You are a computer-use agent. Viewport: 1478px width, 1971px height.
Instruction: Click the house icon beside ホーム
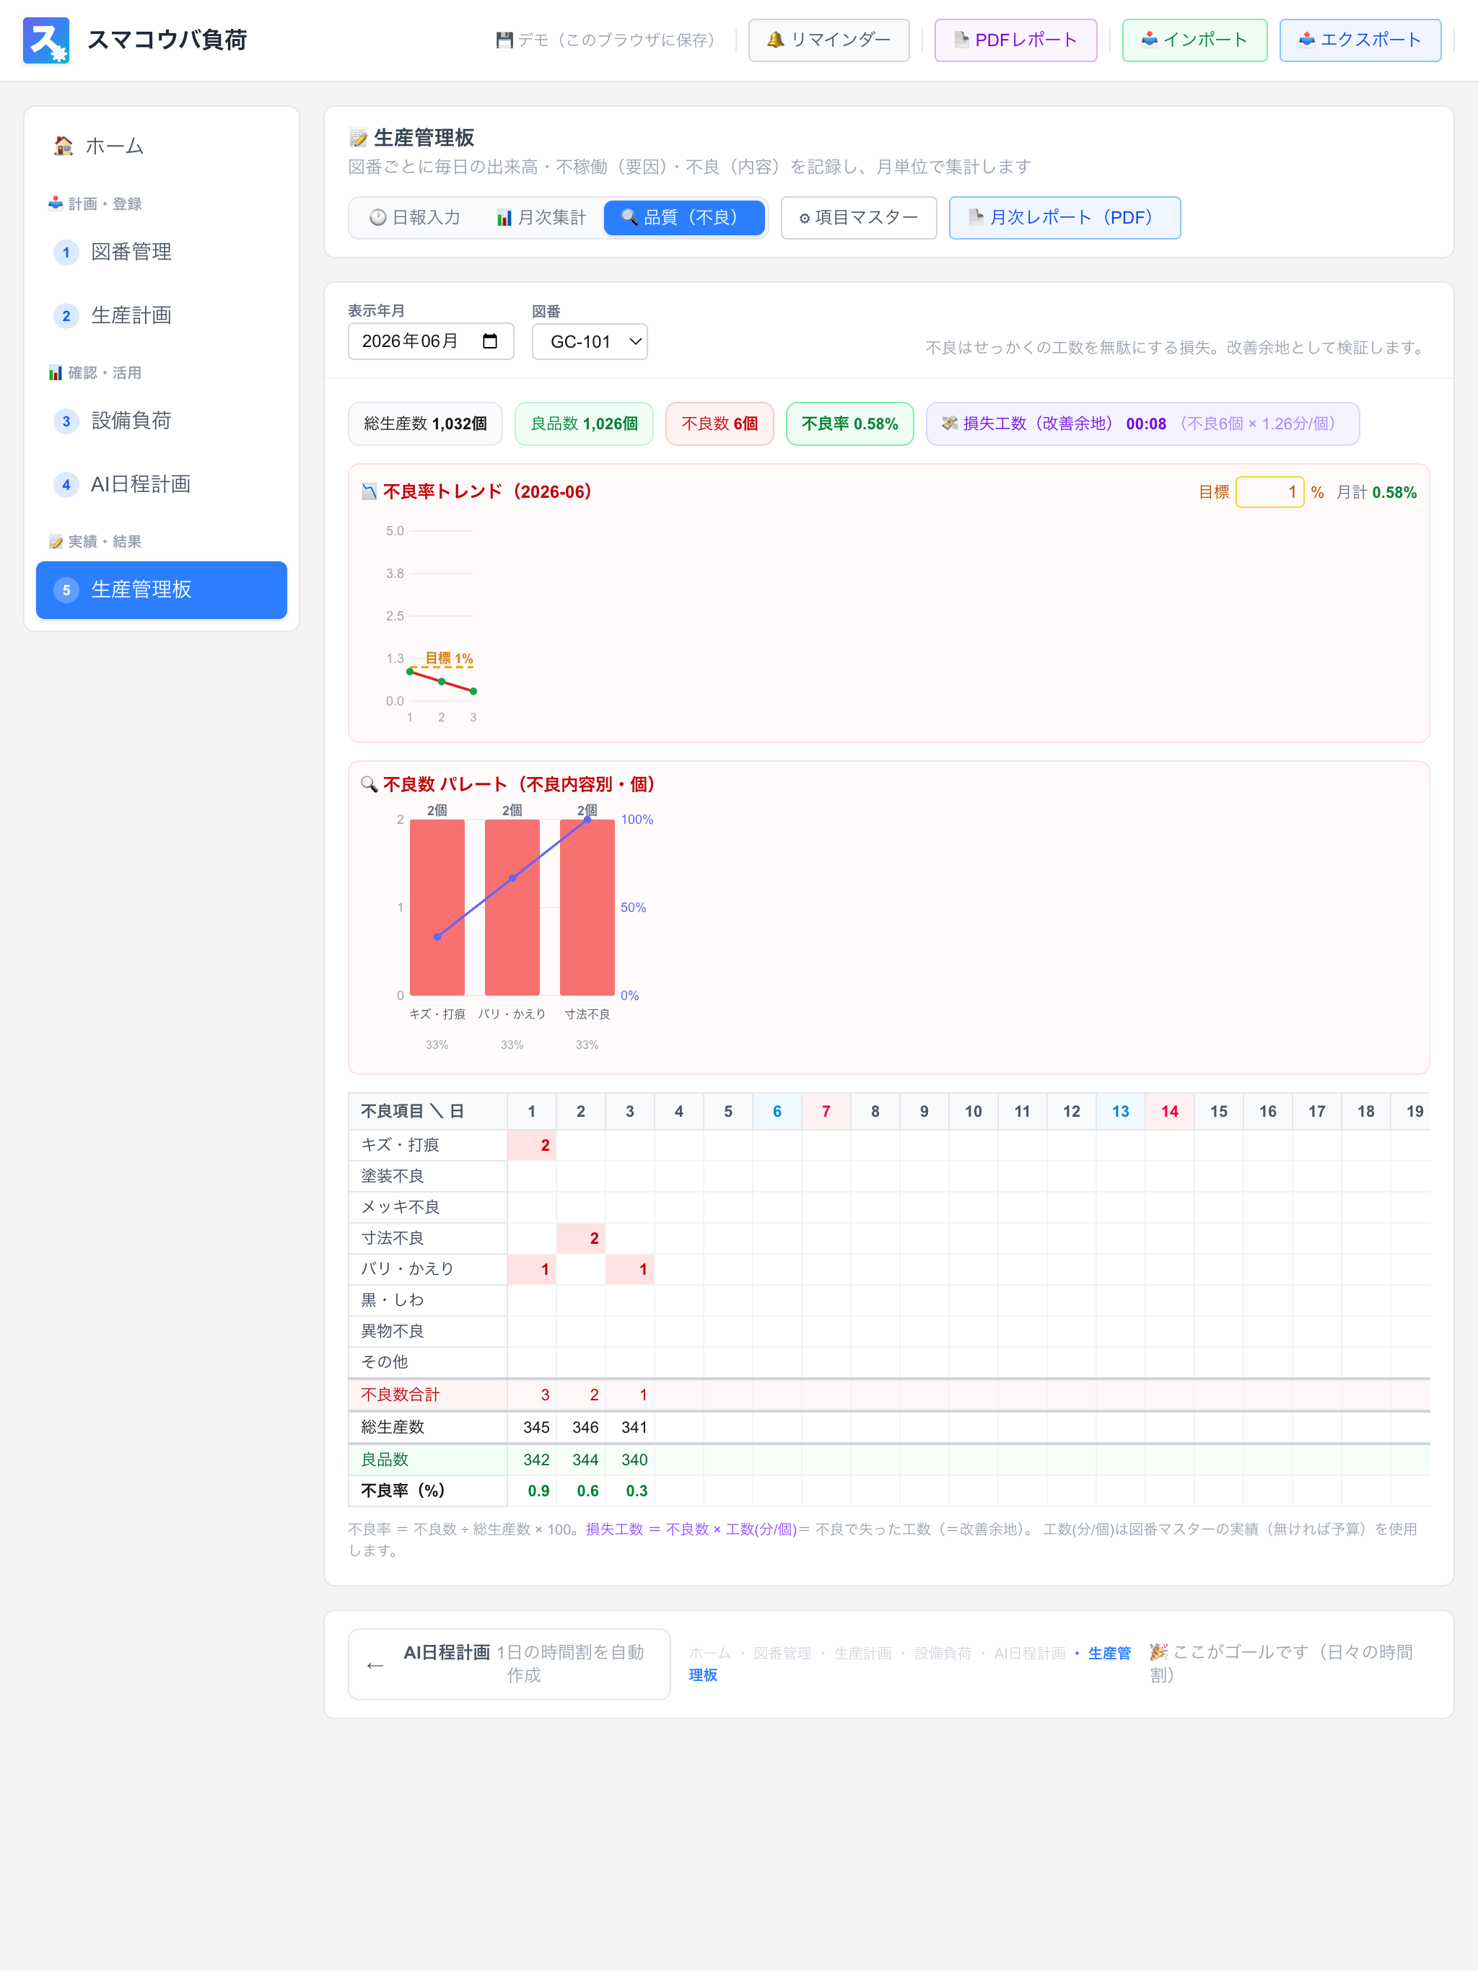64,146
